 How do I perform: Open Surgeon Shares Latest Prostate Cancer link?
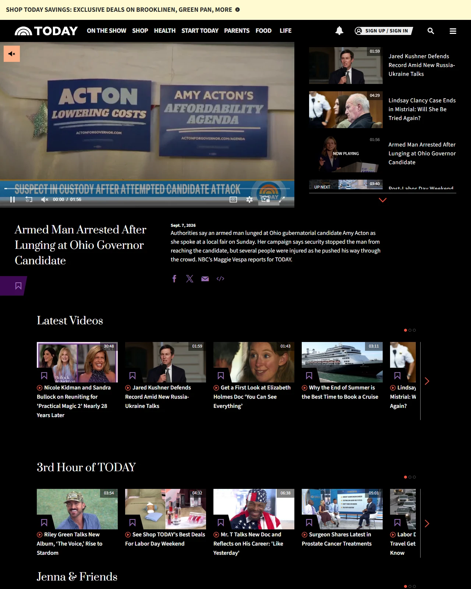pos(337,539)
